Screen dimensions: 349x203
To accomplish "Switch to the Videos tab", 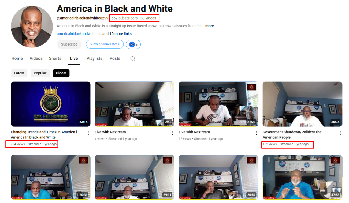I will click(36, 59).
